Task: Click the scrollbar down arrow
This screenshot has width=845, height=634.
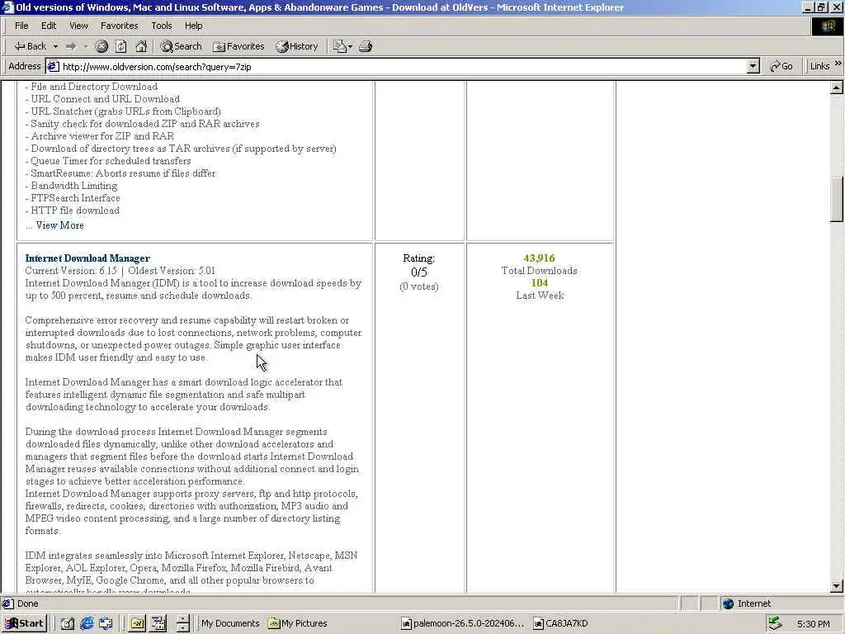Action: coord(837,586)
